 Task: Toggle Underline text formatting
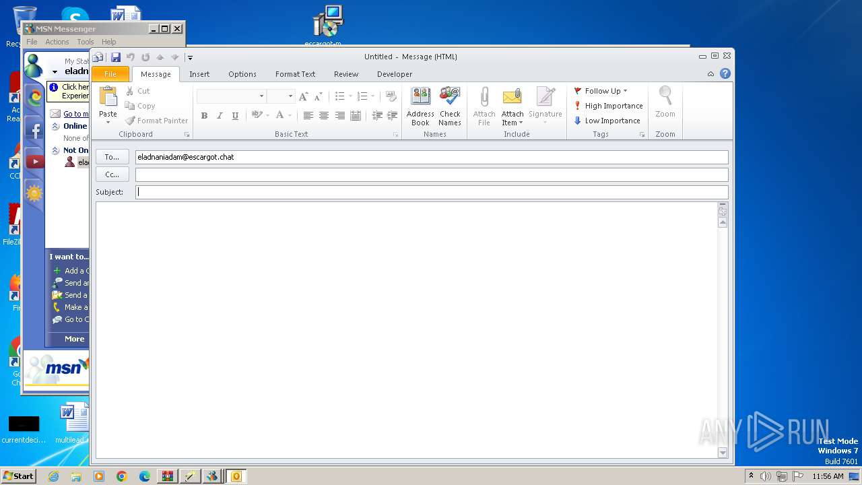[x=235, y=116]
